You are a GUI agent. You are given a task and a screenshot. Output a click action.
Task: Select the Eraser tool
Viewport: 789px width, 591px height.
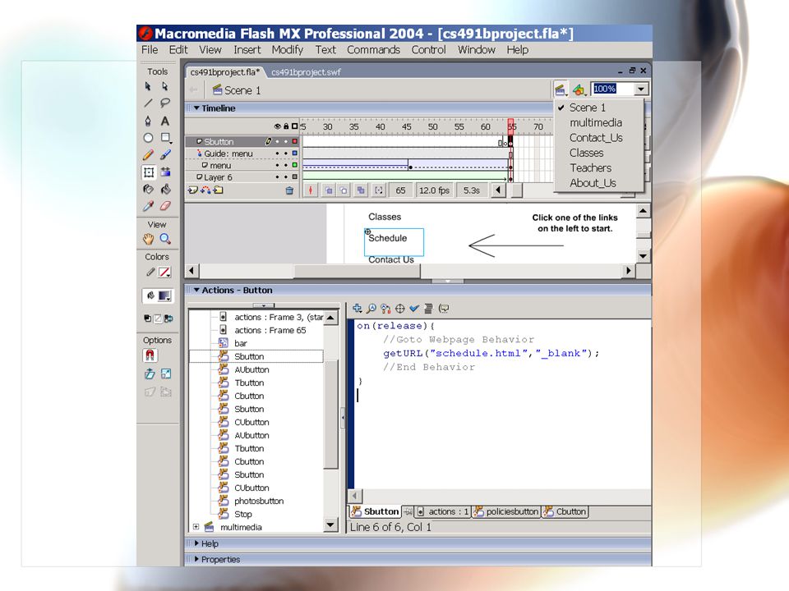point(165,206)
